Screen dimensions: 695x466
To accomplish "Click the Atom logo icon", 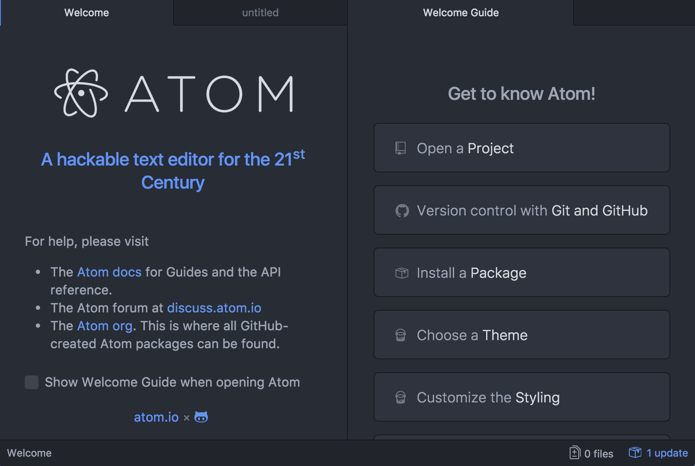I will (x=81, y=93).
